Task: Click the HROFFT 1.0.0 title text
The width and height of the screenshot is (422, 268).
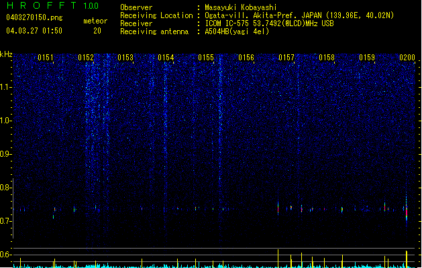Action: (x=52, y=5)
